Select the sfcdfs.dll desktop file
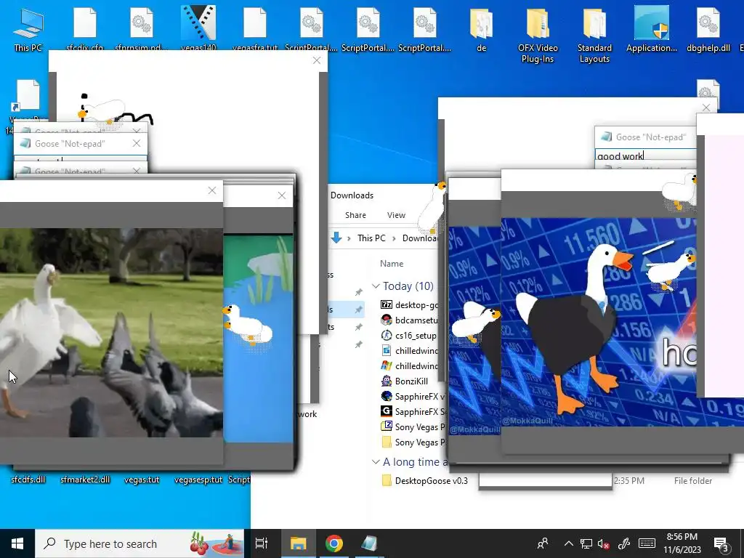744x558 pixels. 28,480
